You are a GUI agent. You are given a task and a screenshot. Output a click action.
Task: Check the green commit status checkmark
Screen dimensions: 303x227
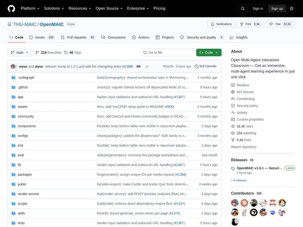(x=147, y=66)
